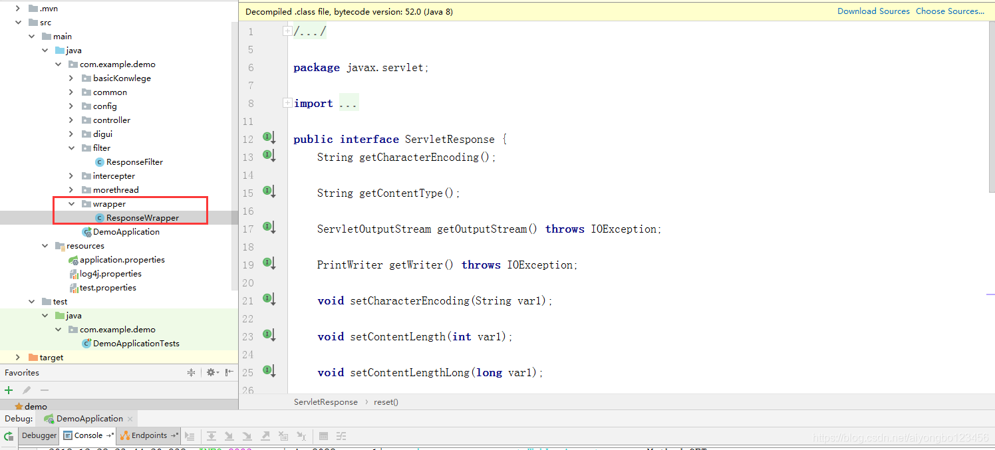Image resolution: width=995 pixels, height=450 pixels.
Task: Select the demo favorites item
Action: pos(31,406)
